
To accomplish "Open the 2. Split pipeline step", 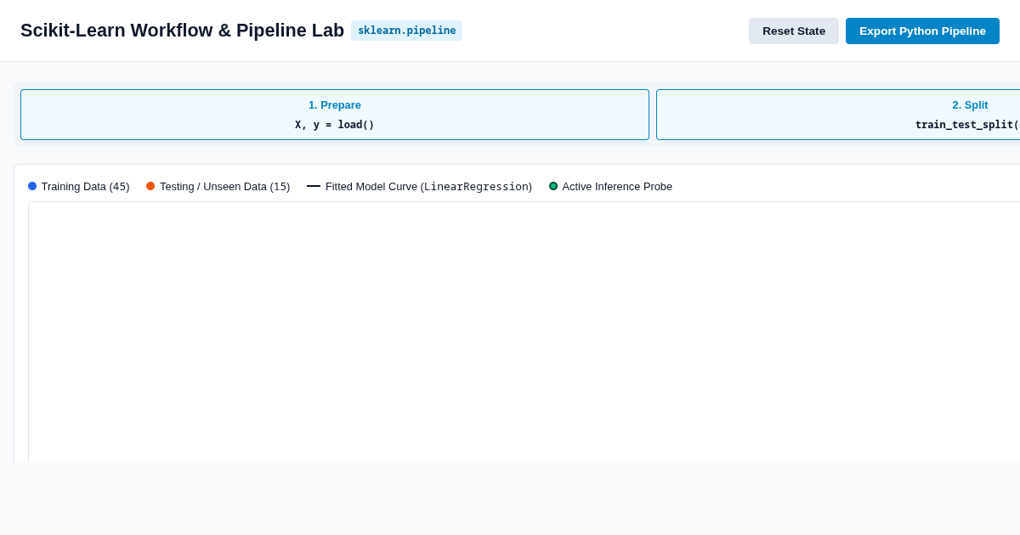I will (x=838, y=115).
